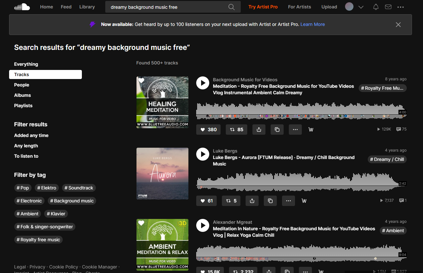Open Library in the top navigation

point(87,7)
